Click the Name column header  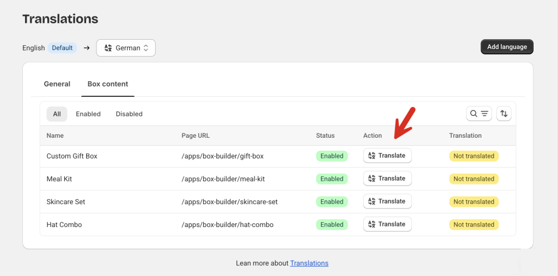pos(55,136)
